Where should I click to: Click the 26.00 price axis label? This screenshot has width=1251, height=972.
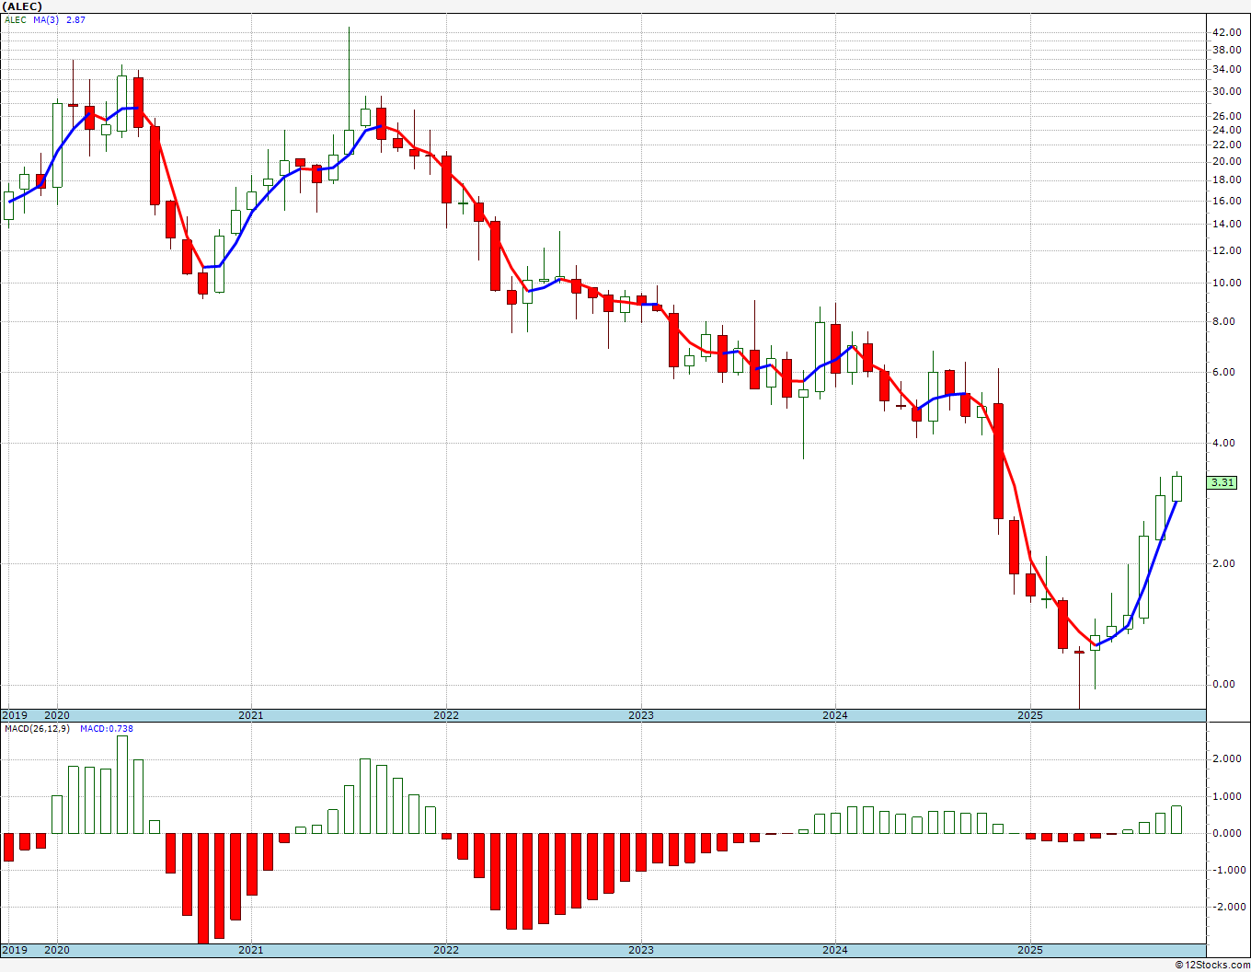1226,116
